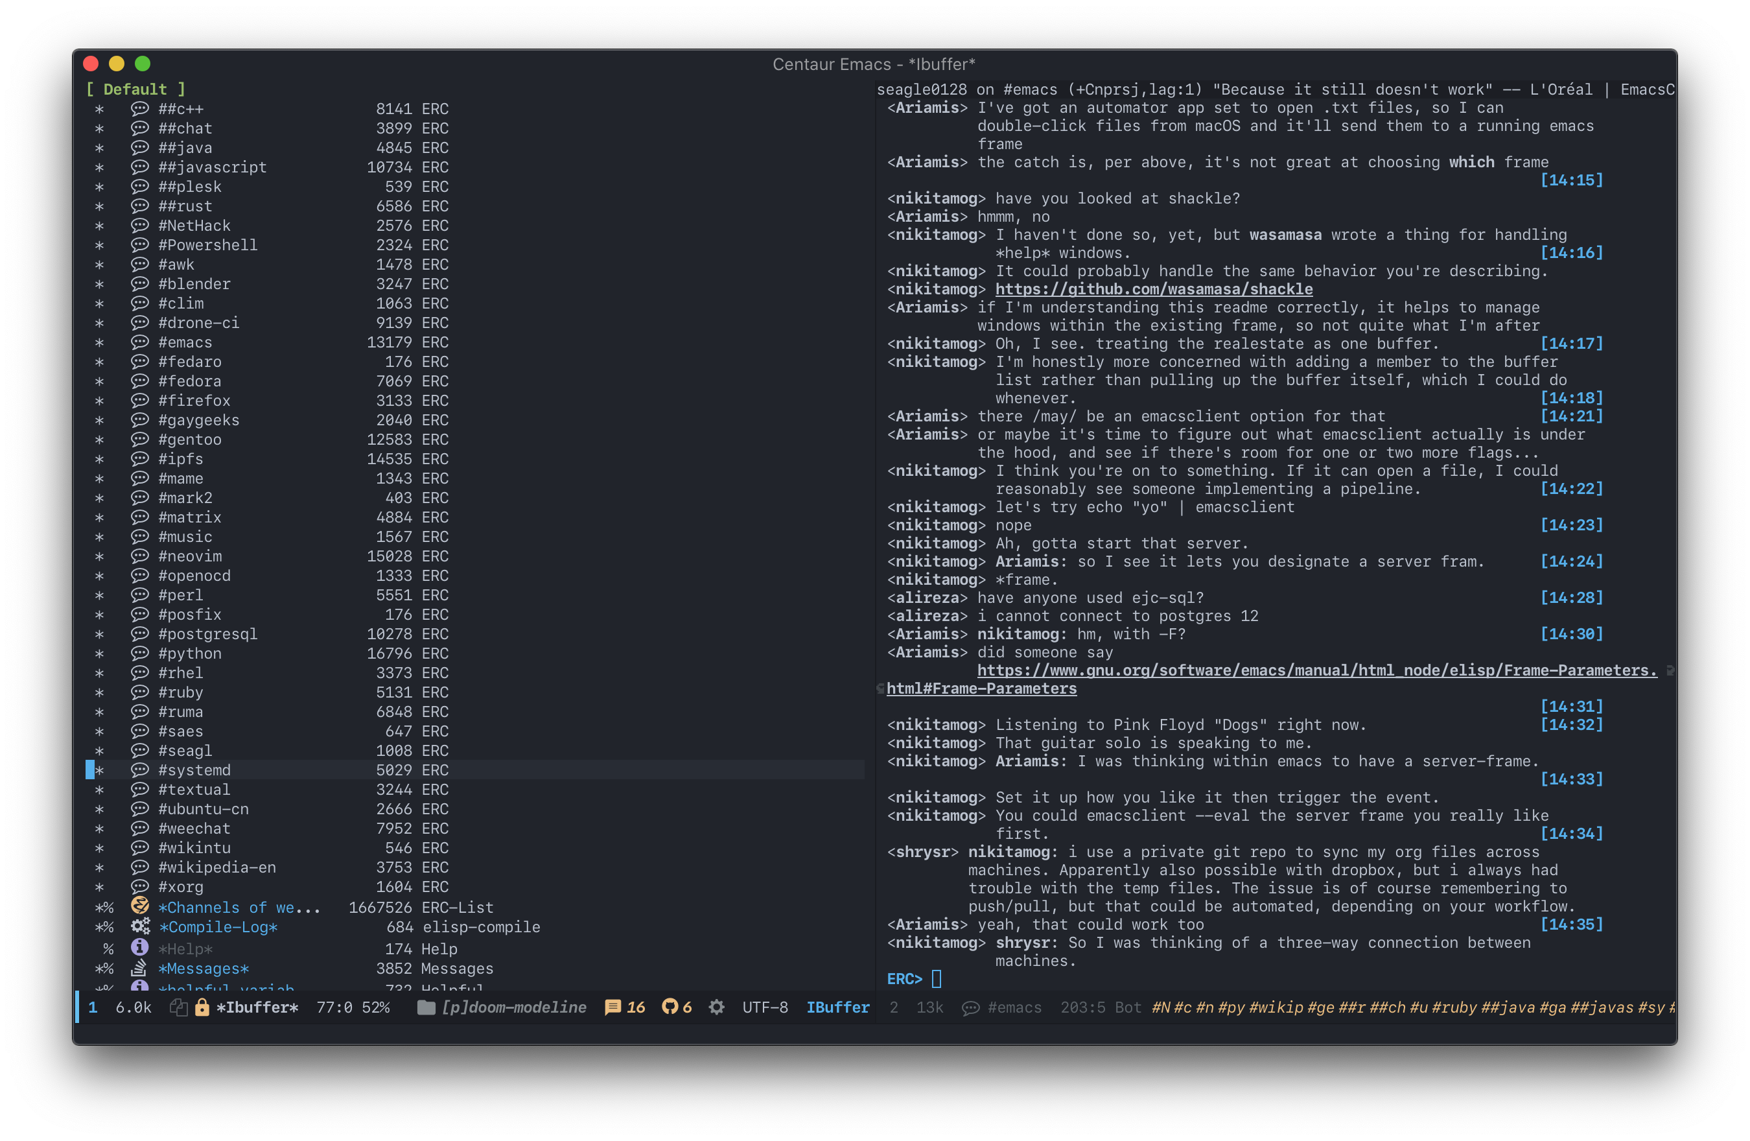Image resolution: width=1750 pixels, height=1141 pixels.
Task: Select the #python buffer entry
Action: pyautogui.click(x=190, y=653)
